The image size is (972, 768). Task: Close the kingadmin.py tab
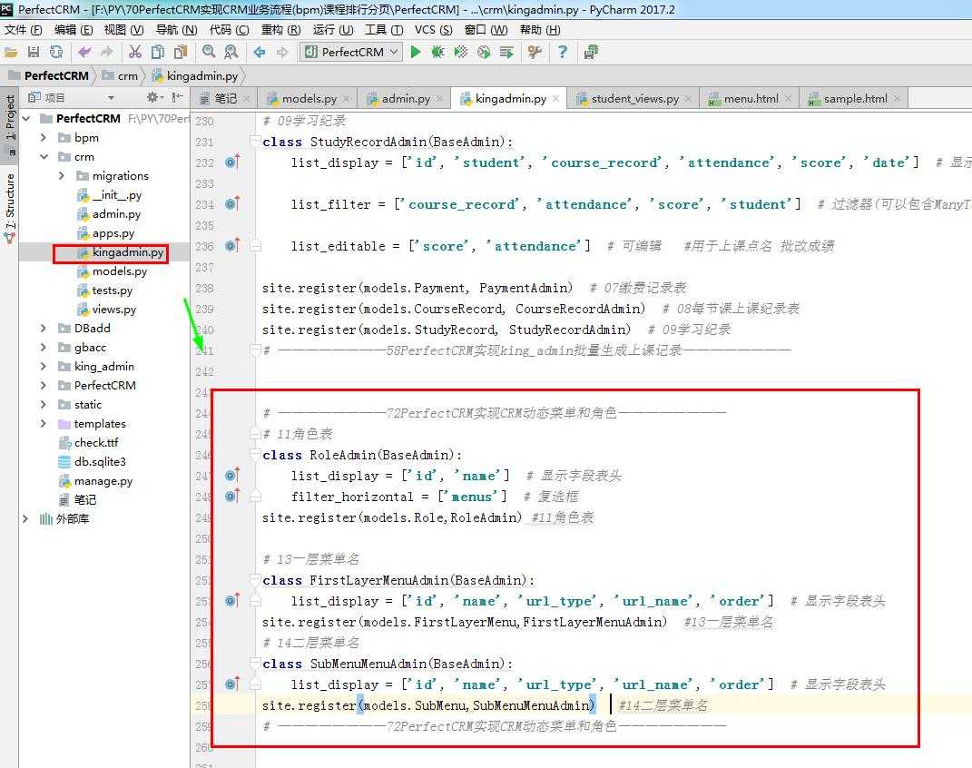tap(556, 99)
